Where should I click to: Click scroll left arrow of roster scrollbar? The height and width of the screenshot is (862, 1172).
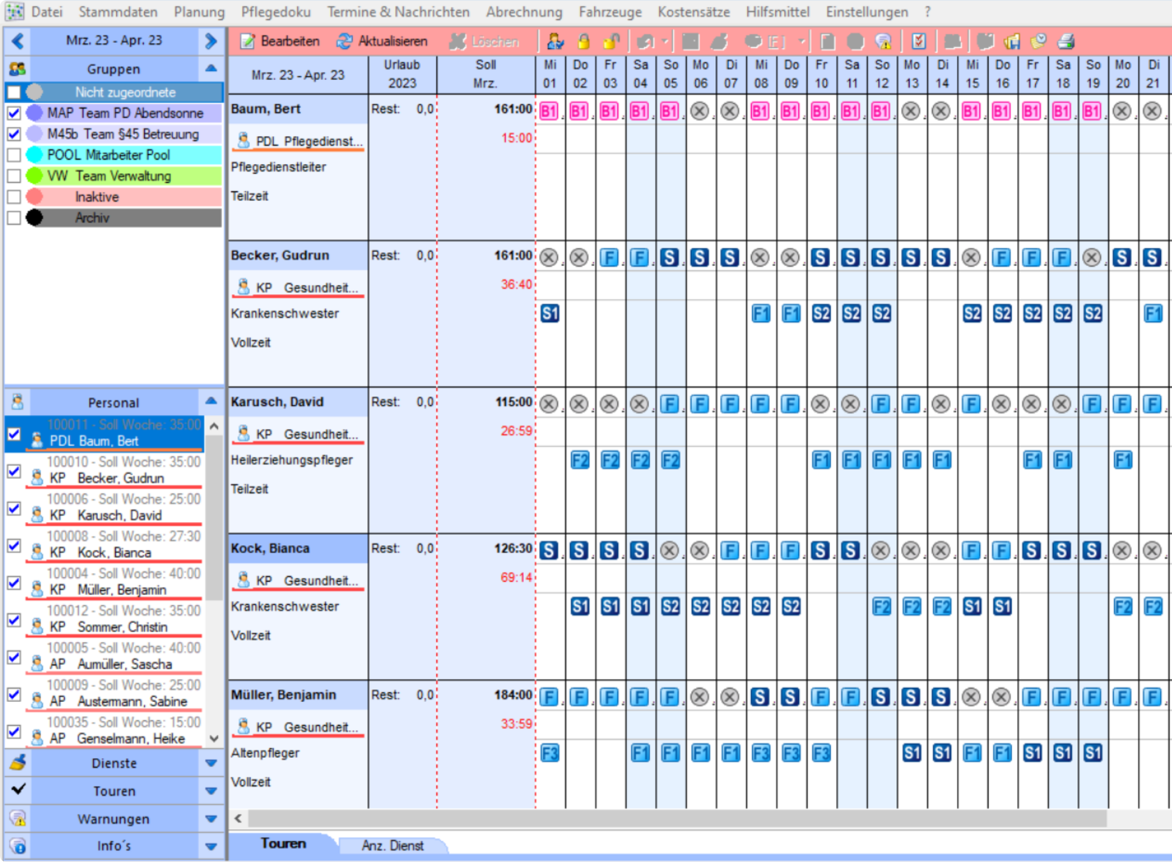pos(238,818)
